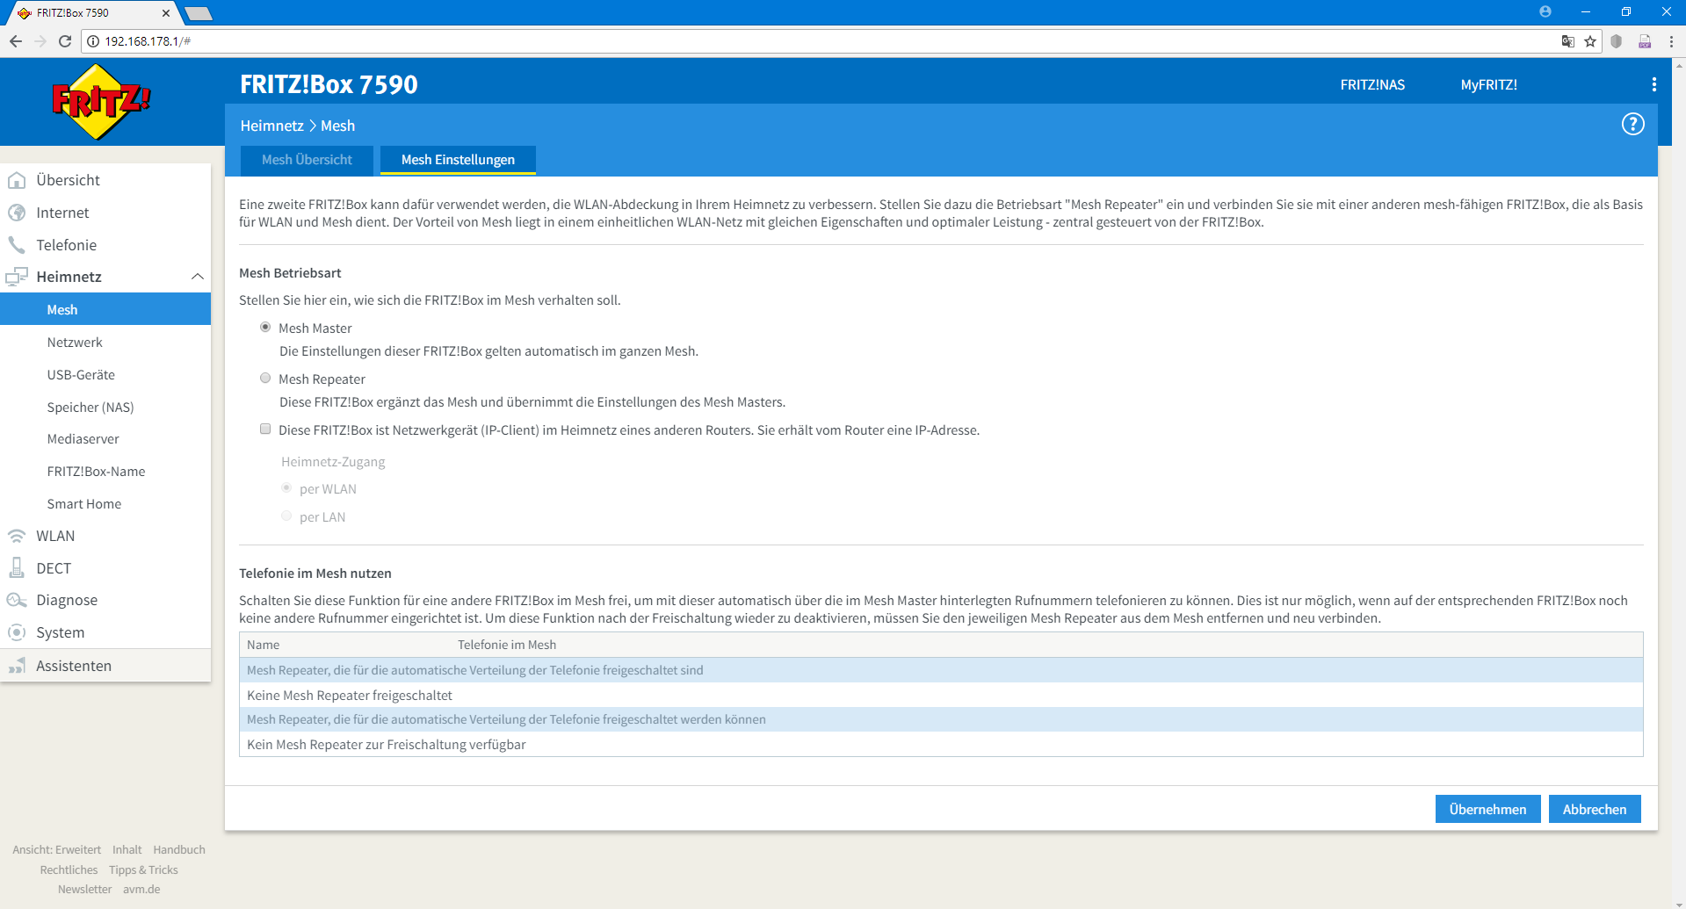Open the MyFRITZ! link

point(1488,85)
